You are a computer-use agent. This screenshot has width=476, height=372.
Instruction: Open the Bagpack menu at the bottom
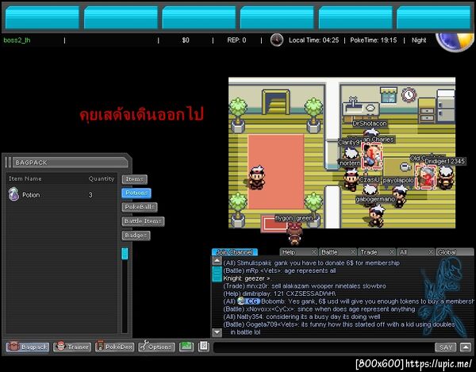coord(28,347)
